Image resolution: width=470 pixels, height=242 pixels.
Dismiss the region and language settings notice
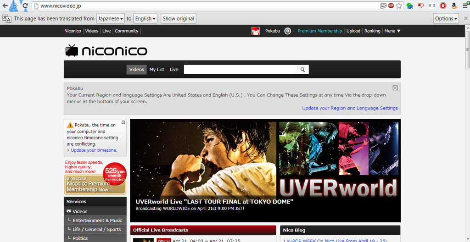[x=395, y=88]
